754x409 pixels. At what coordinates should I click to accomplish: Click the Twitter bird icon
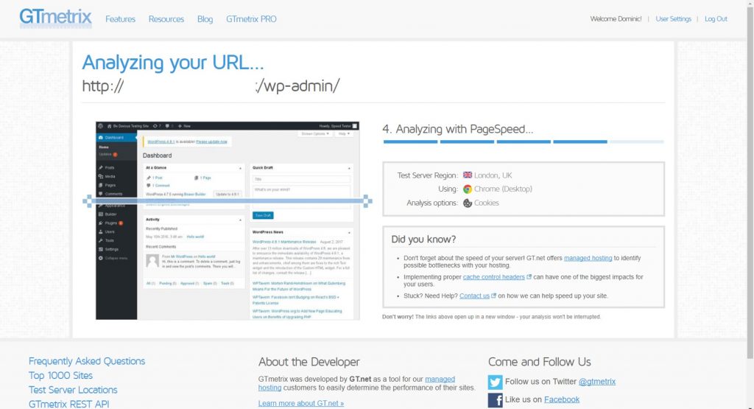coord(496,382)
